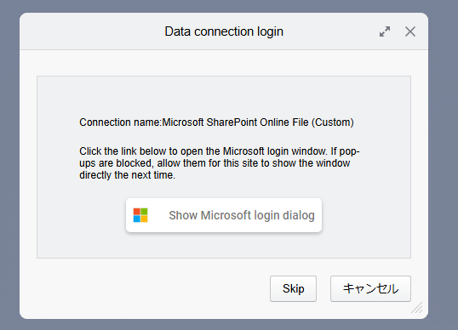This screenshot has height=330, width=458.
Task: Select the Connection name text line
Action: [x=216, y=122]
